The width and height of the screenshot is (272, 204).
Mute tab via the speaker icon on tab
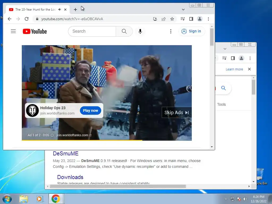60,10
